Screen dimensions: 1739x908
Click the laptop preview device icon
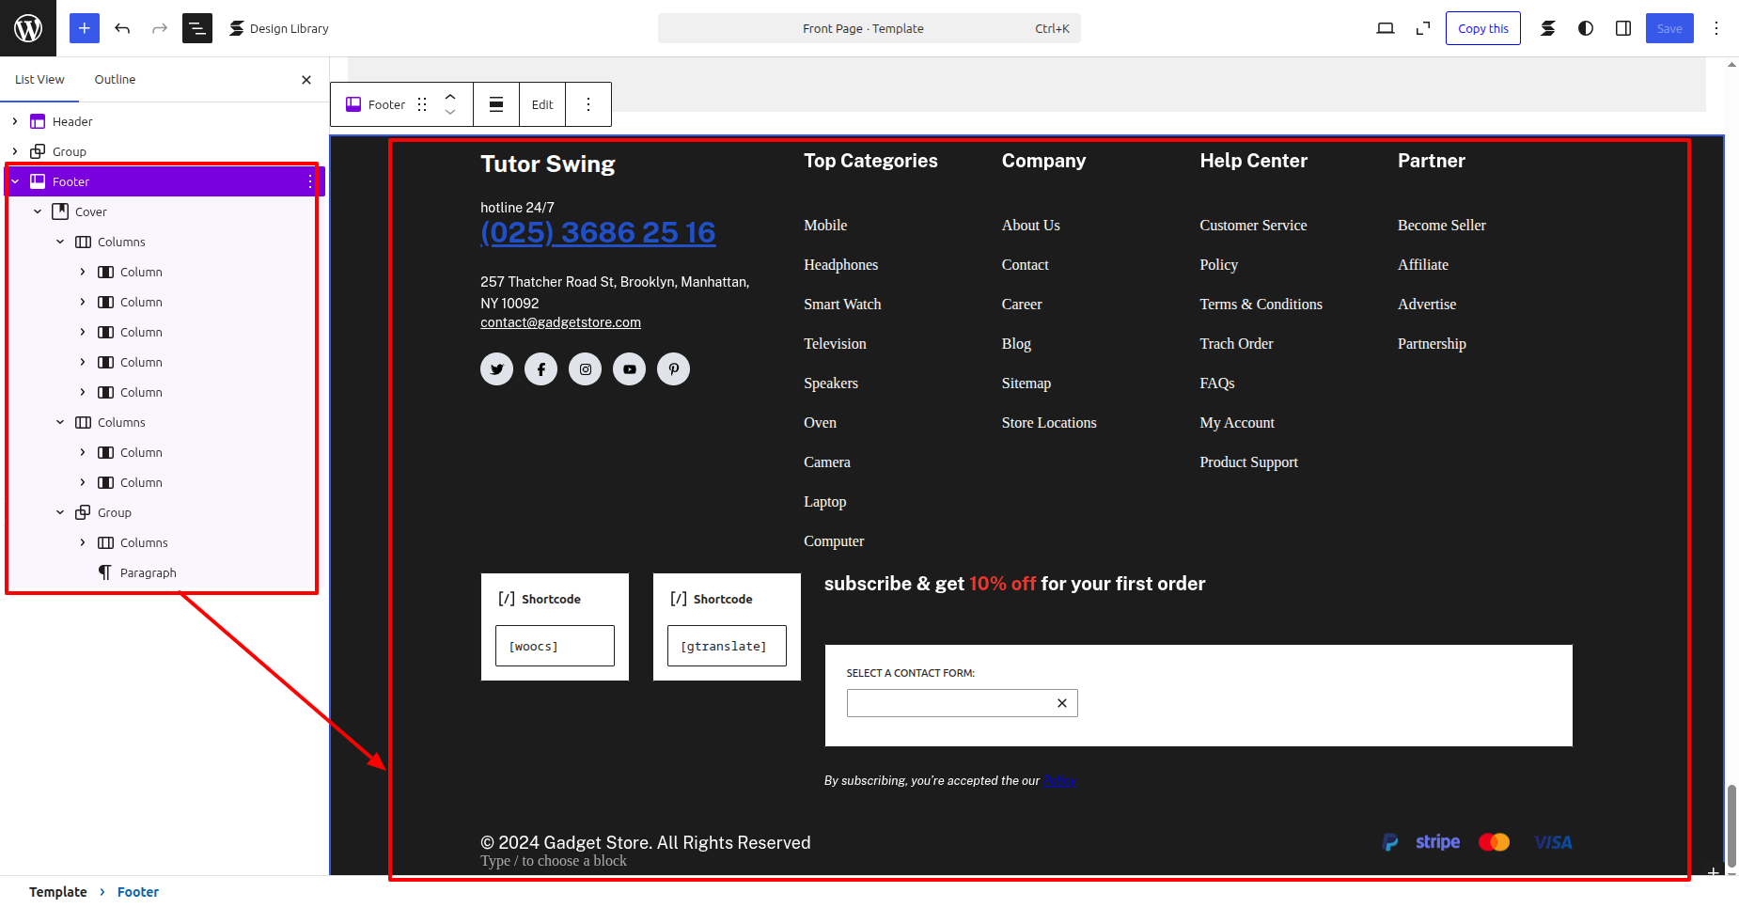tap(1385, 28)
